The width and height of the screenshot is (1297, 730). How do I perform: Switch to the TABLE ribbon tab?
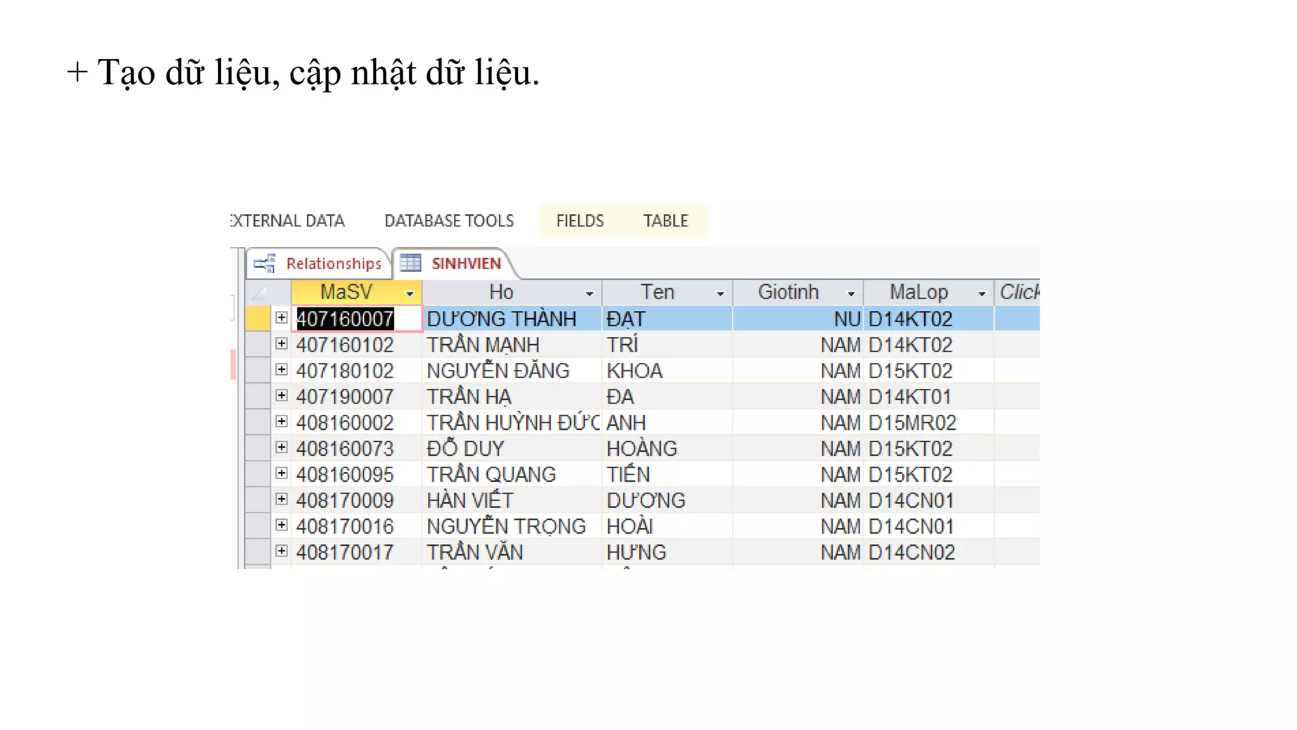666,221
